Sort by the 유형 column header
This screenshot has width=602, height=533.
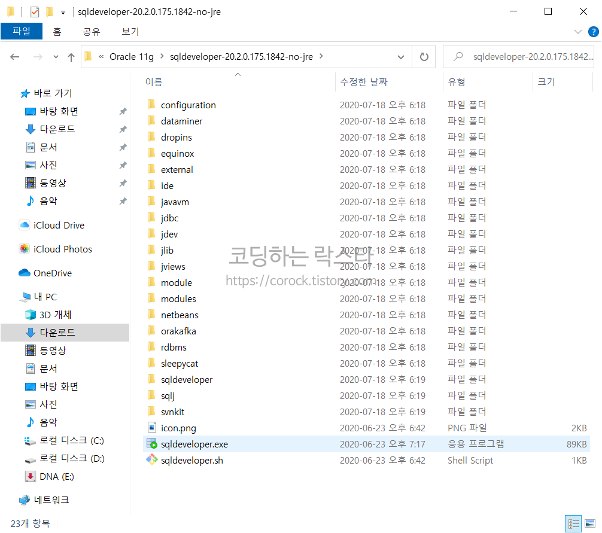pos(457,82)
